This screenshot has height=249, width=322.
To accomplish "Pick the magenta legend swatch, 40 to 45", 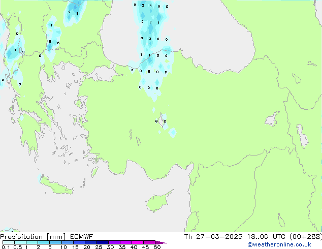I will pos(138,242).
